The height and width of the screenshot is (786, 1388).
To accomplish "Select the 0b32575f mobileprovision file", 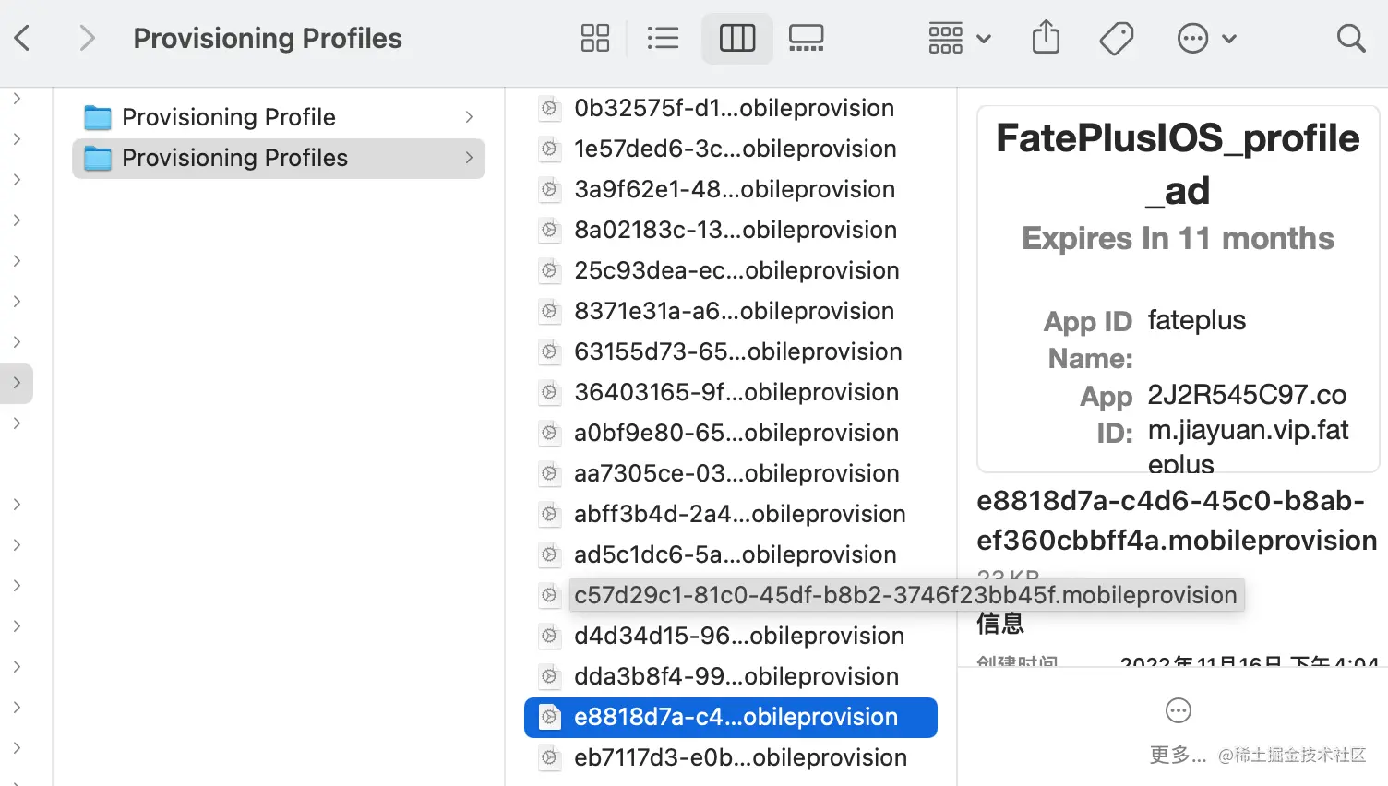I will [x=734, y=108].
